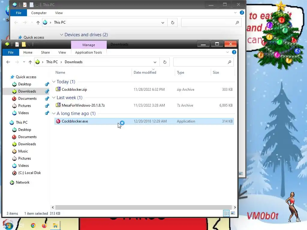Click the Cockblocker.zip archive icon
Image resolution: width=307 pixels, height=230 pixels.
pos(58,89)
